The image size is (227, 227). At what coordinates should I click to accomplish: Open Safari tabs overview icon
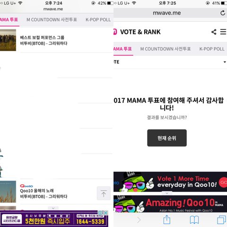[x=221, y=220]
